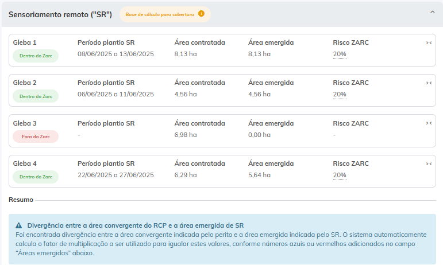The image size is (443, 265).
Task: Click Gleba 1 planting period dates
Action: pyautogui.click(x=115, y=54)
